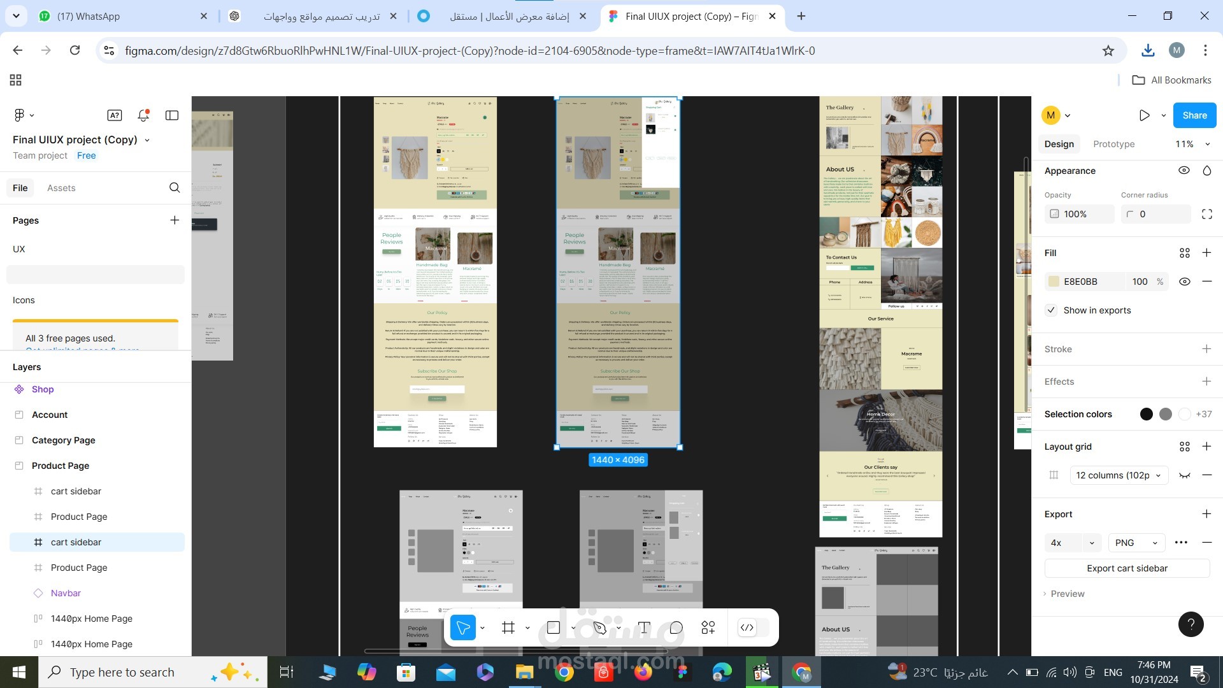Click the E8E0BB fill color swatch
The height and width of the screenshot is (688, 1223).
(x=1054, y=282)
